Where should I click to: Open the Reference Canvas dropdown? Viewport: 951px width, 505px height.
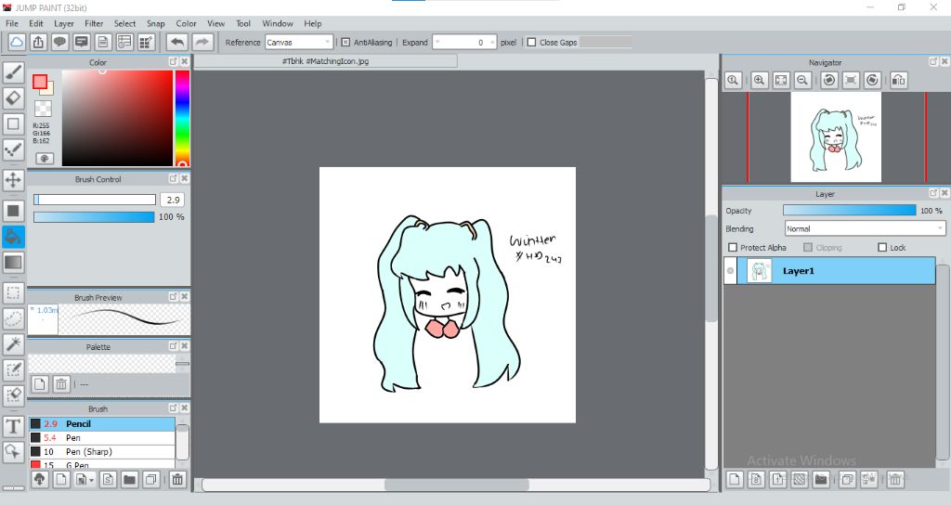tap(299, 43)
